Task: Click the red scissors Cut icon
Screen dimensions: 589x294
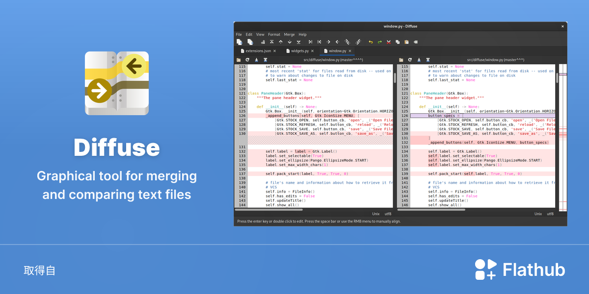Action: (x=389, y=42)
